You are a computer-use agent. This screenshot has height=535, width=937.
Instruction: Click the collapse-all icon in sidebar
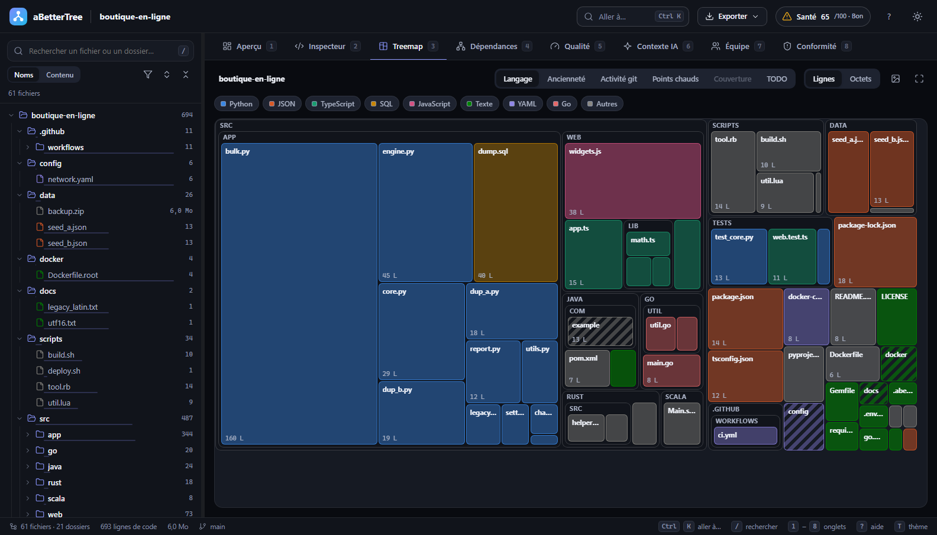(x=186, y=74)
